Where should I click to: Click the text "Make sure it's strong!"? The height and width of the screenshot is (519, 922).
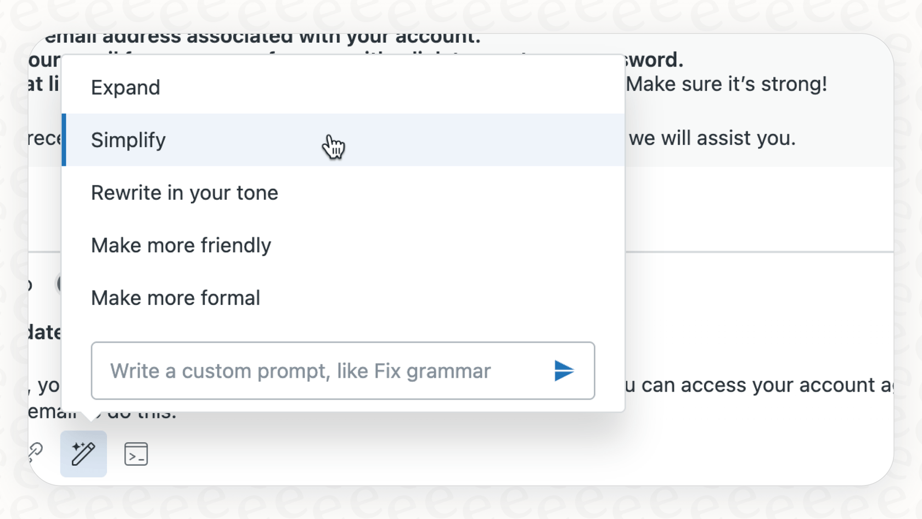(728, 83)
